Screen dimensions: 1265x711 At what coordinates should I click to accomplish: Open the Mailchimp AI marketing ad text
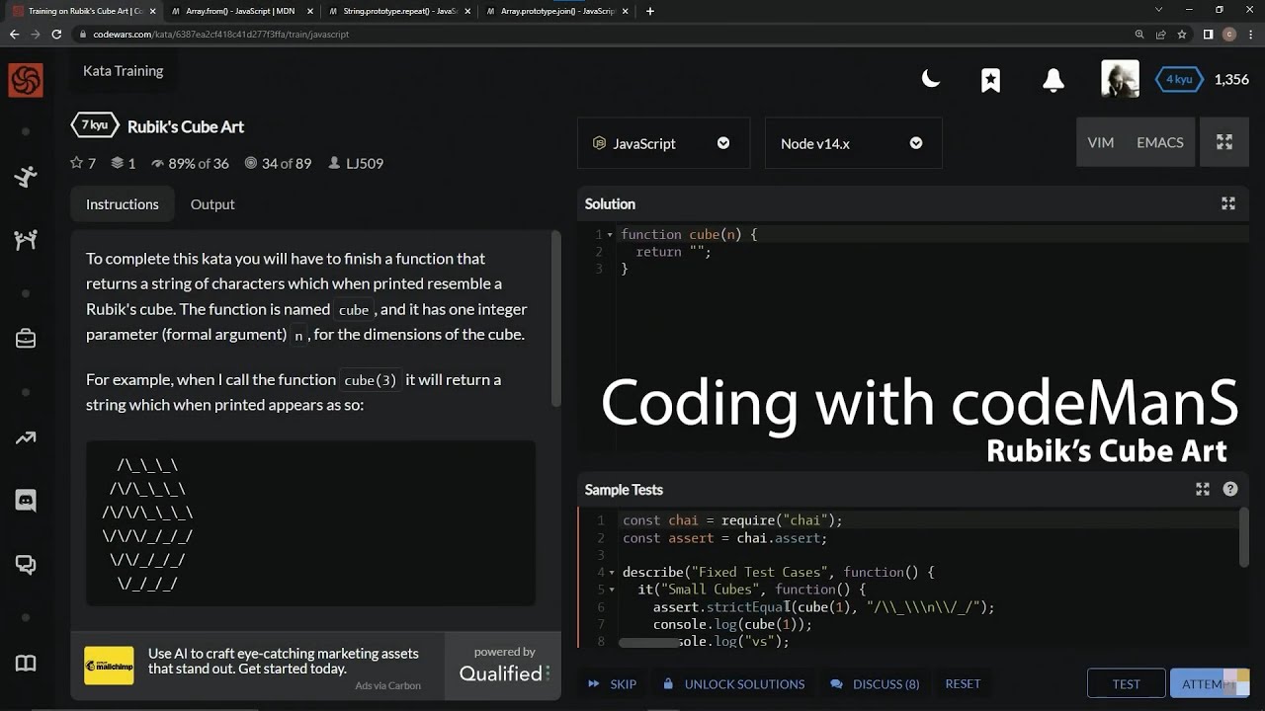point(284,661)
